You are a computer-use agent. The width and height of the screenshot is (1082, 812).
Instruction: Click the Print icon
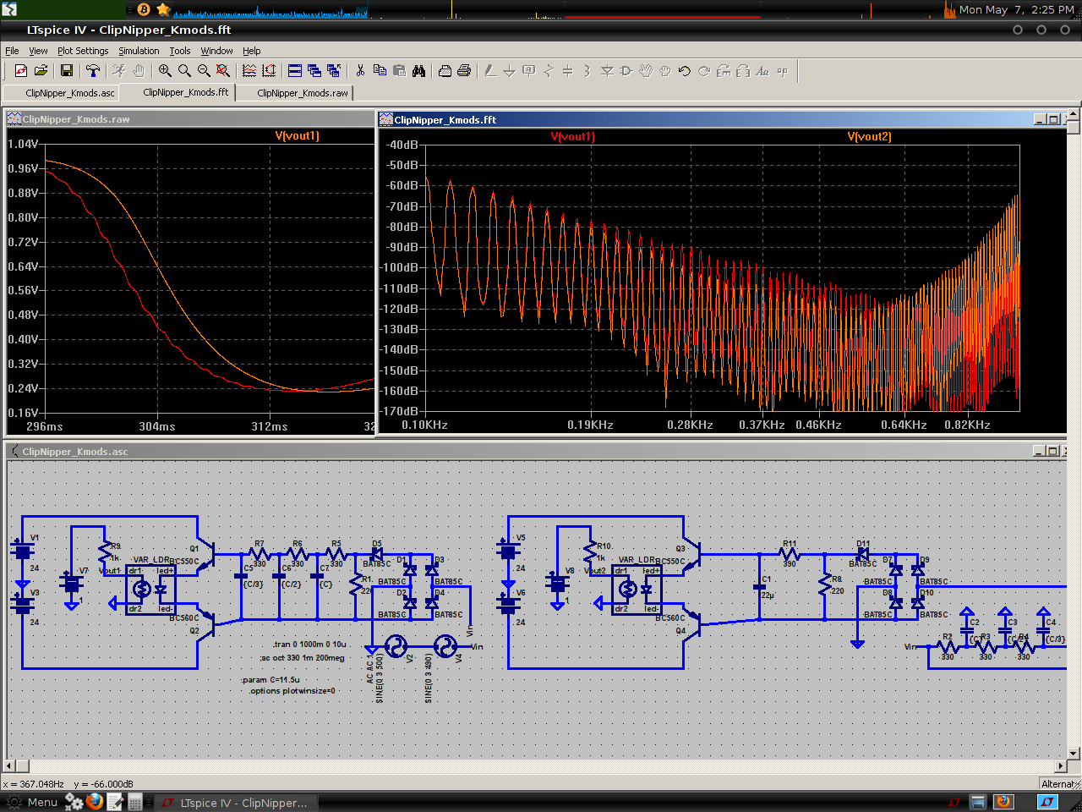tap(464, 71)
